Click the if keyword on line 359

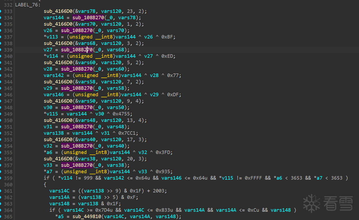coord(47,178)
